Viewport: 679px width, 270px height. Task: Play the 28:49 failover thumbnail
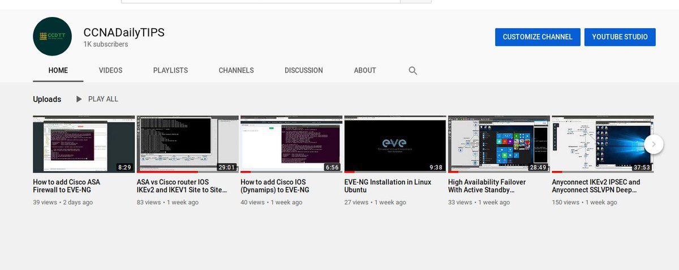click(499, 144)
